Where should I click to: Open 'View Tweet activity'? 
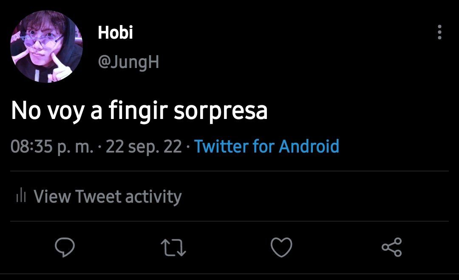click(99, 196)
